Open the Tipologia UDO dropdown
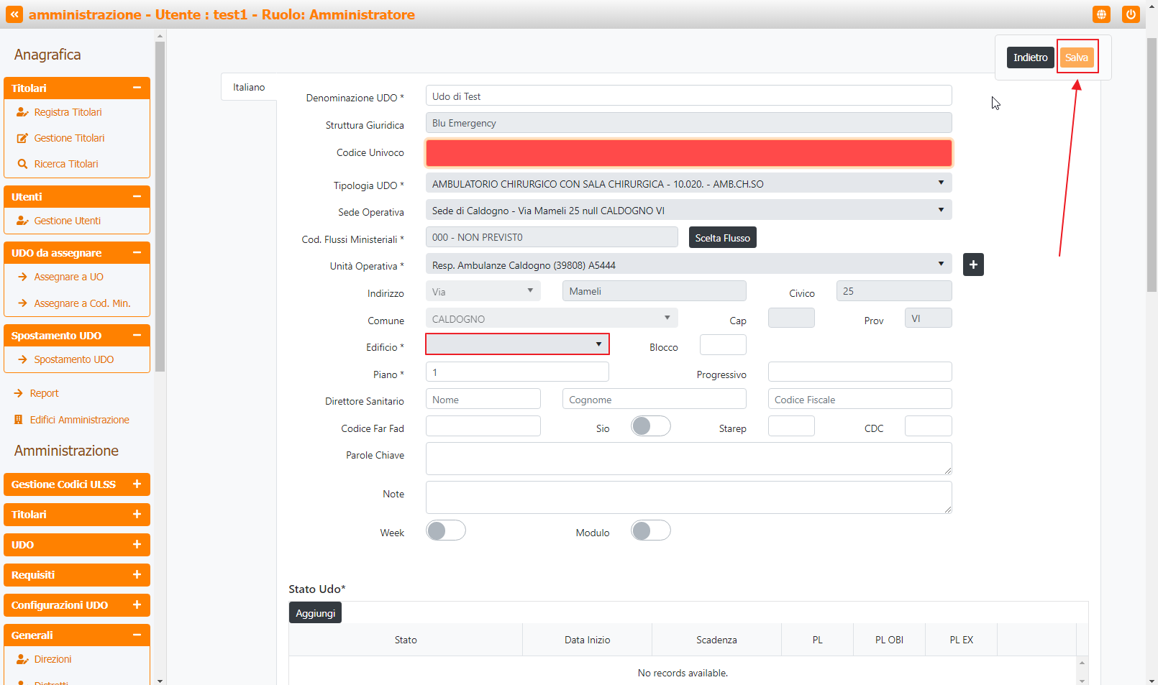This screenshot has width=1158, height=685. tap(688, 183)
